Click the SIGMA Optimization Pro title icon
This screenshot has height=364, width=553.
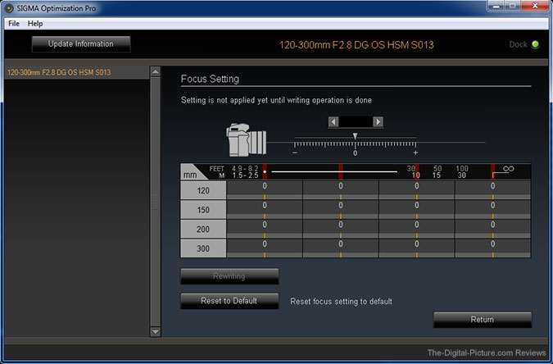click(8, 8)
